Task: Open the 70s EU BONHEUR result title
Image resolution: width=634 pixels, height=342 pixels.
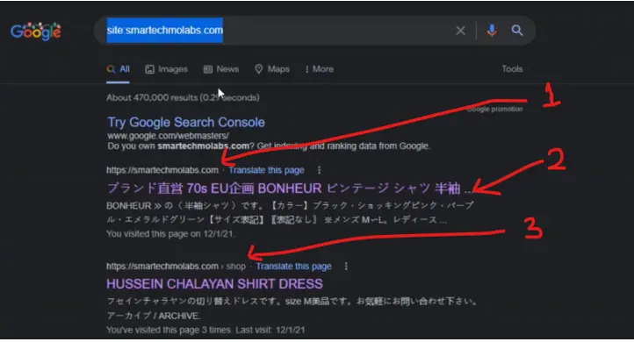Action: [x=289, y=189]
